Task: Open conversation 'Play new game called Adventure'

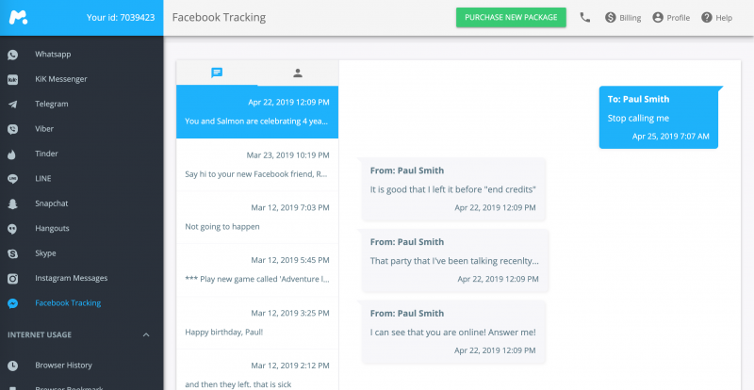Action: 257,269
